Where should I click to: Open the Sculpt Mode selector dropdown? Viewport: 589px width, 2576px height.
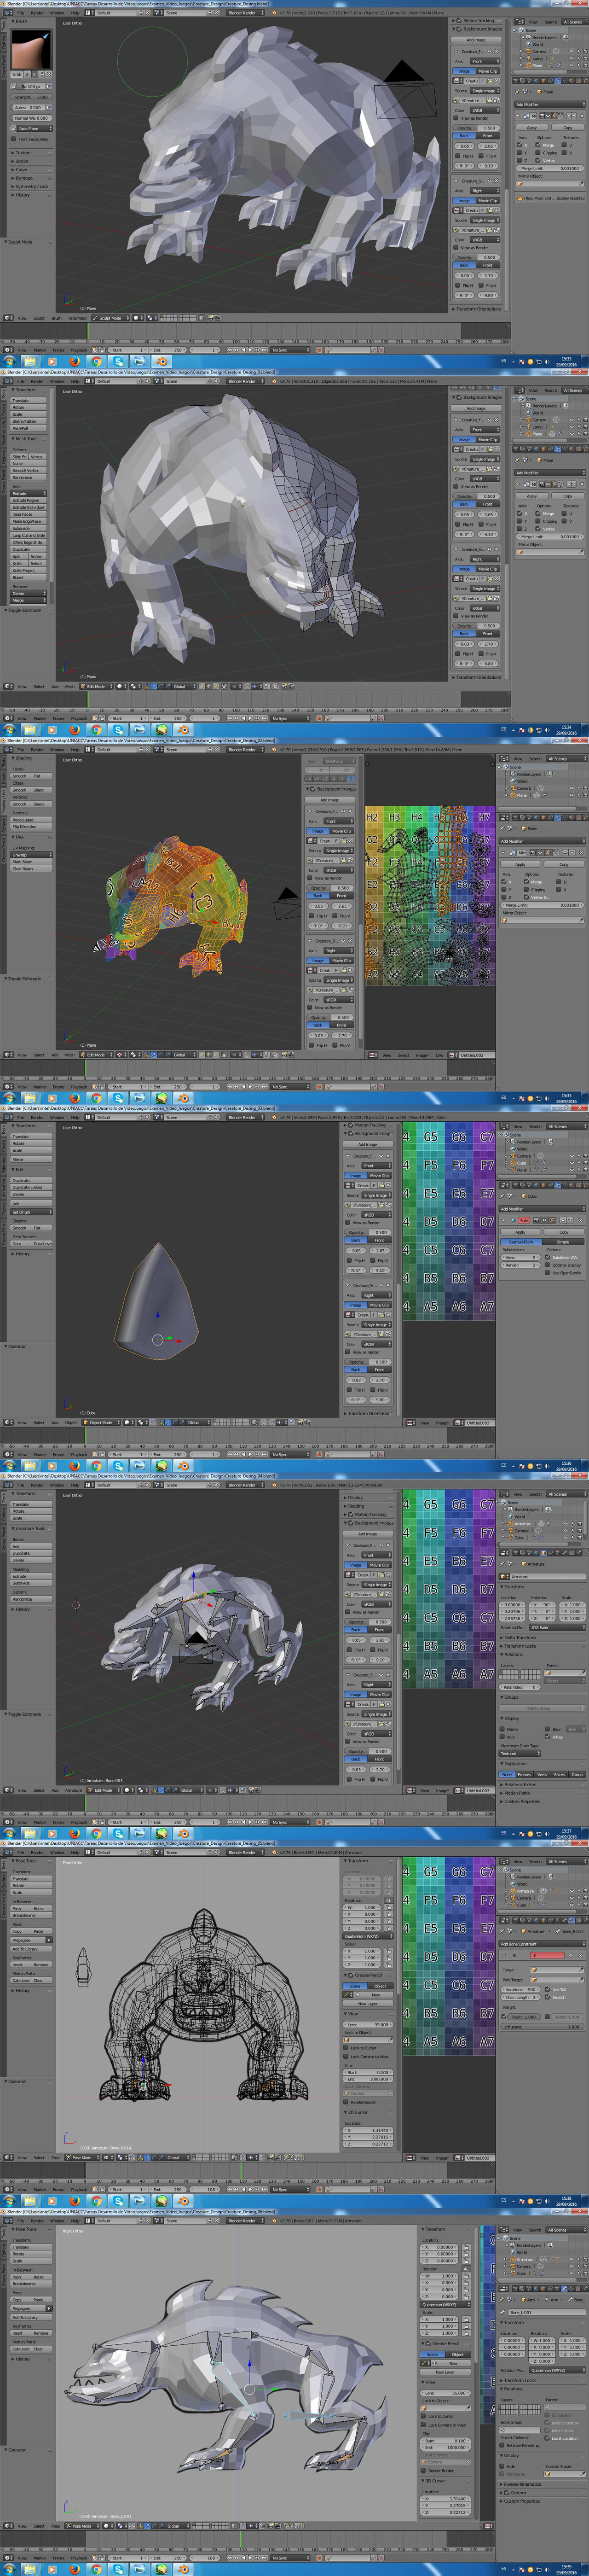click(111, 318)
